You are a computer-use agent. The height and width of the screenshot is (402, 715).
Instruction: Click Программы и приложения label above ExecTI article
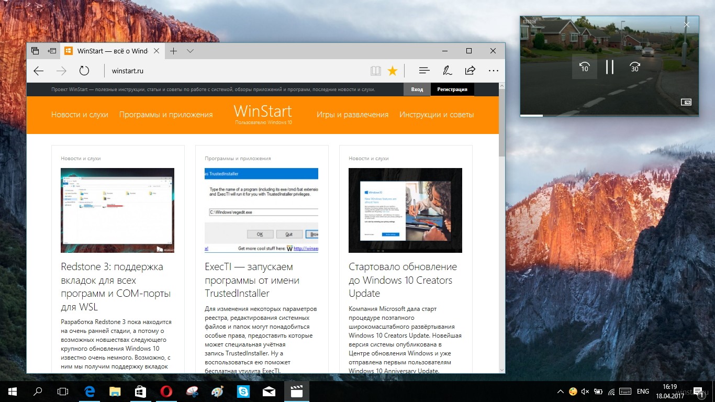[x=238, y=158]
